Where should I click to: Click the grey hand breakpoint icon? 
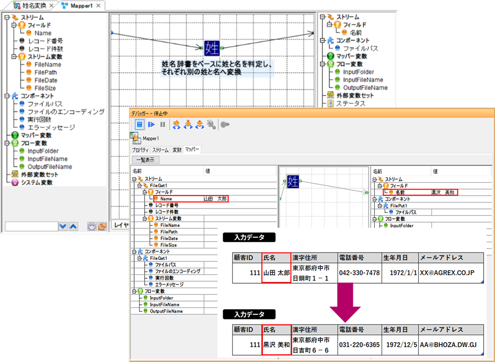tap(211, 124)
